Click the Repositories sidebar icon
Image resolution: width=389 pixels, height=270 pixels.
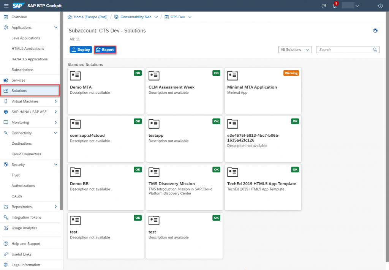pyautogui.click(x=6, y=207)
